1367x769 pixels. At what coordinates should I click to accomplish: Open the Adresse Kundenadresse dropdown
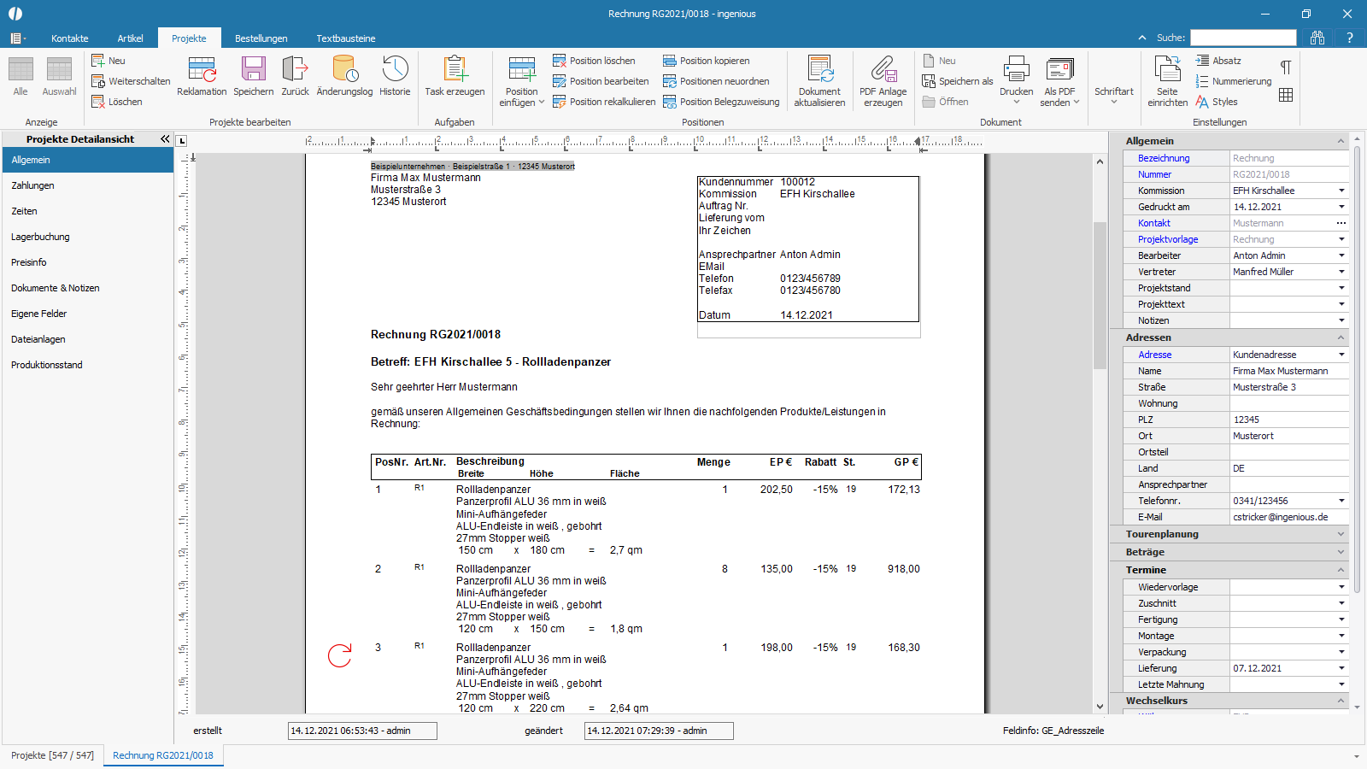[x=1341, y=355]
